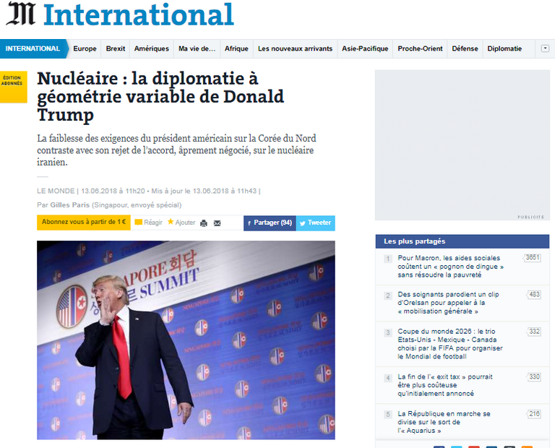Click the Le Monde "M" logo
This screenshot has width=555, height=448.
tap(20, 14)
